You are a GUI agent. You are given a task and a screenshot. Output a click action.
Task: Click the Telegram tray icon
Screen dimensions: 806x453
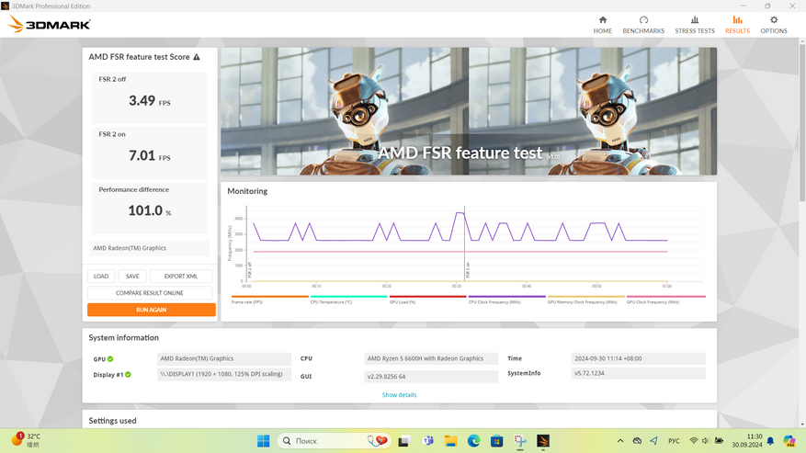653,441
